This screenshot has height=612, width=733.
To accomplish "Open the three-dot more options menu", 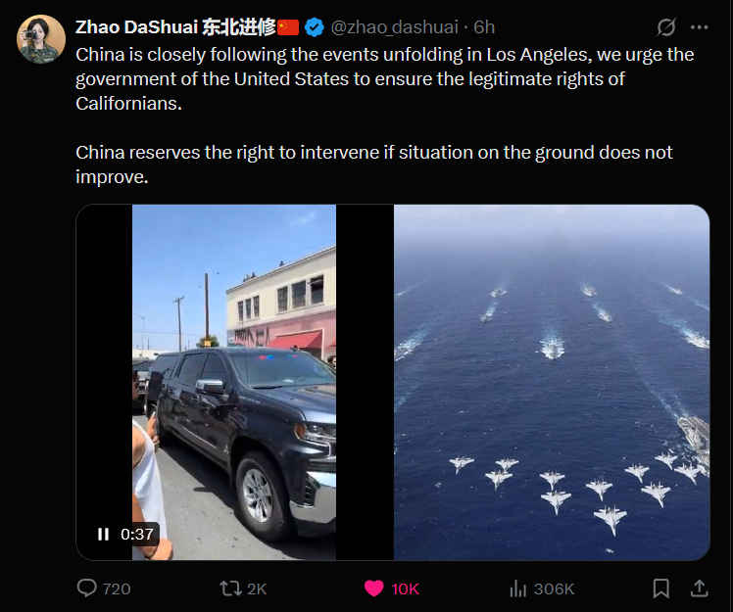I will point(699,26).
